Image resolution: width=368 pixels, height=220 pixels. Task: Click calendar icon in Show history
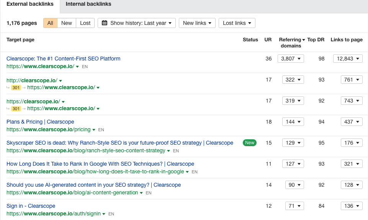pos(105,23)
